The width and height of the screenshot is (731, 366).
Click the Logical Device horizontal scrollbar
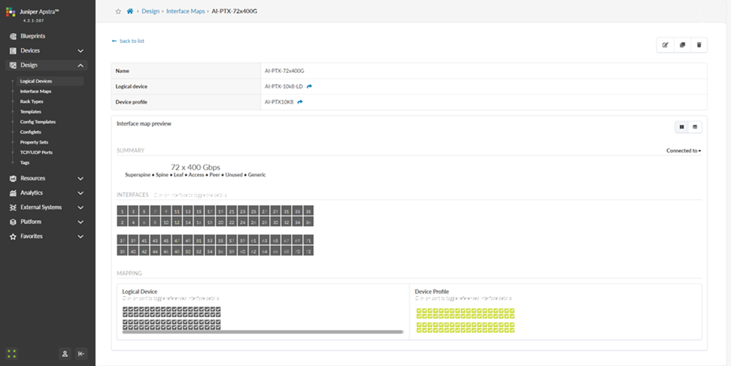click(262, 331)
